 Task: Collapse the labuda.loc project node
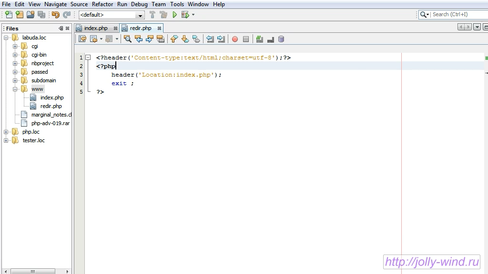6,38
